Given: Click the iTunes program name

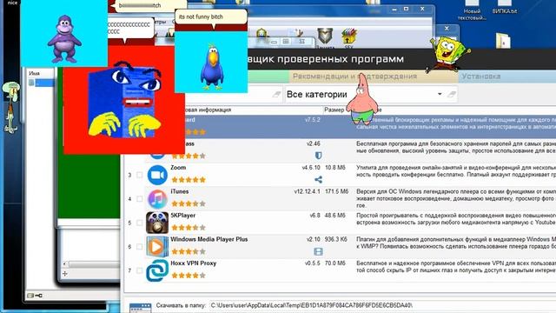Looking at the screenshot, I should point(180,191).
